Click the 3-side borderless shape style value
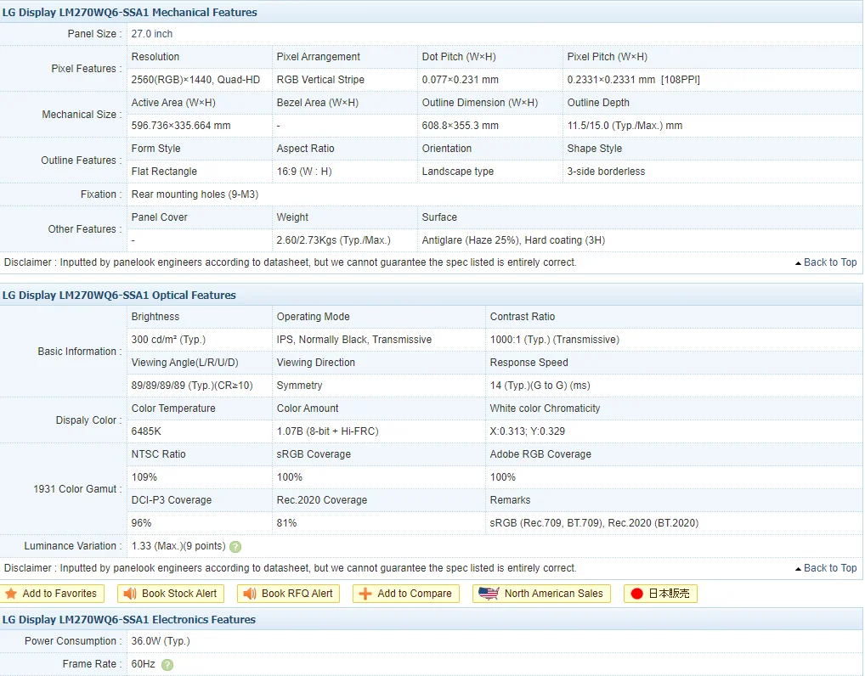 point(606,171)
